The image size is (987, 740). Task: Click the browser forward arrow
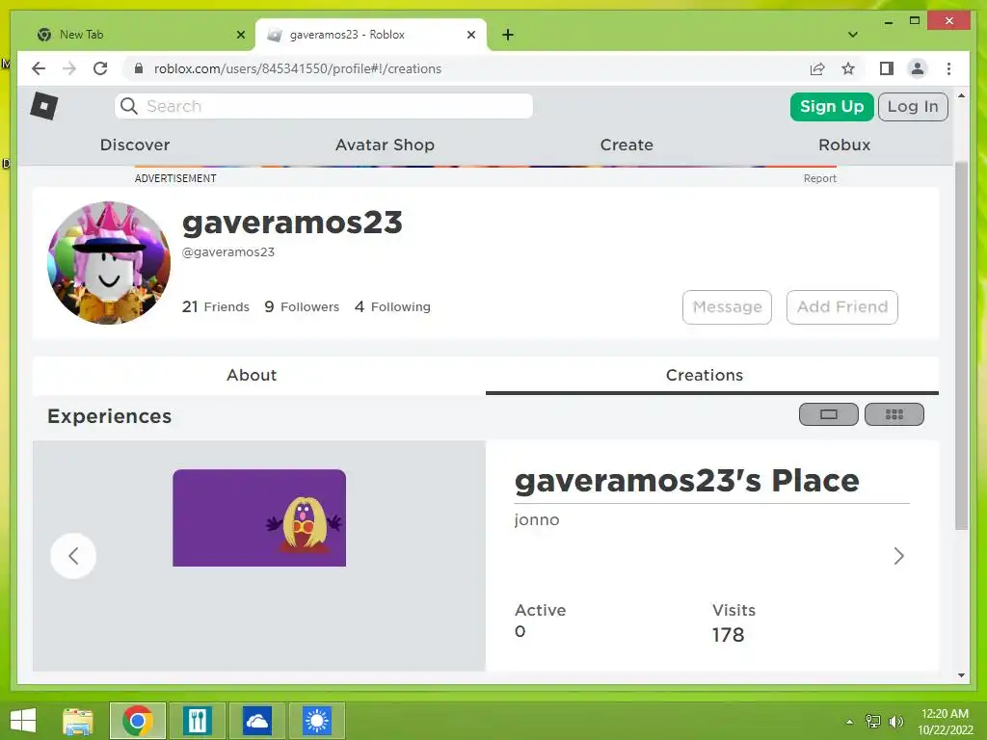[x=69, y=68]
